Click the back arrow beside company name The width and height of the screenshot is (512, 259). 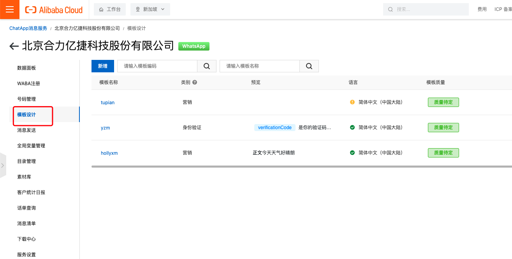tap(14, 46)
